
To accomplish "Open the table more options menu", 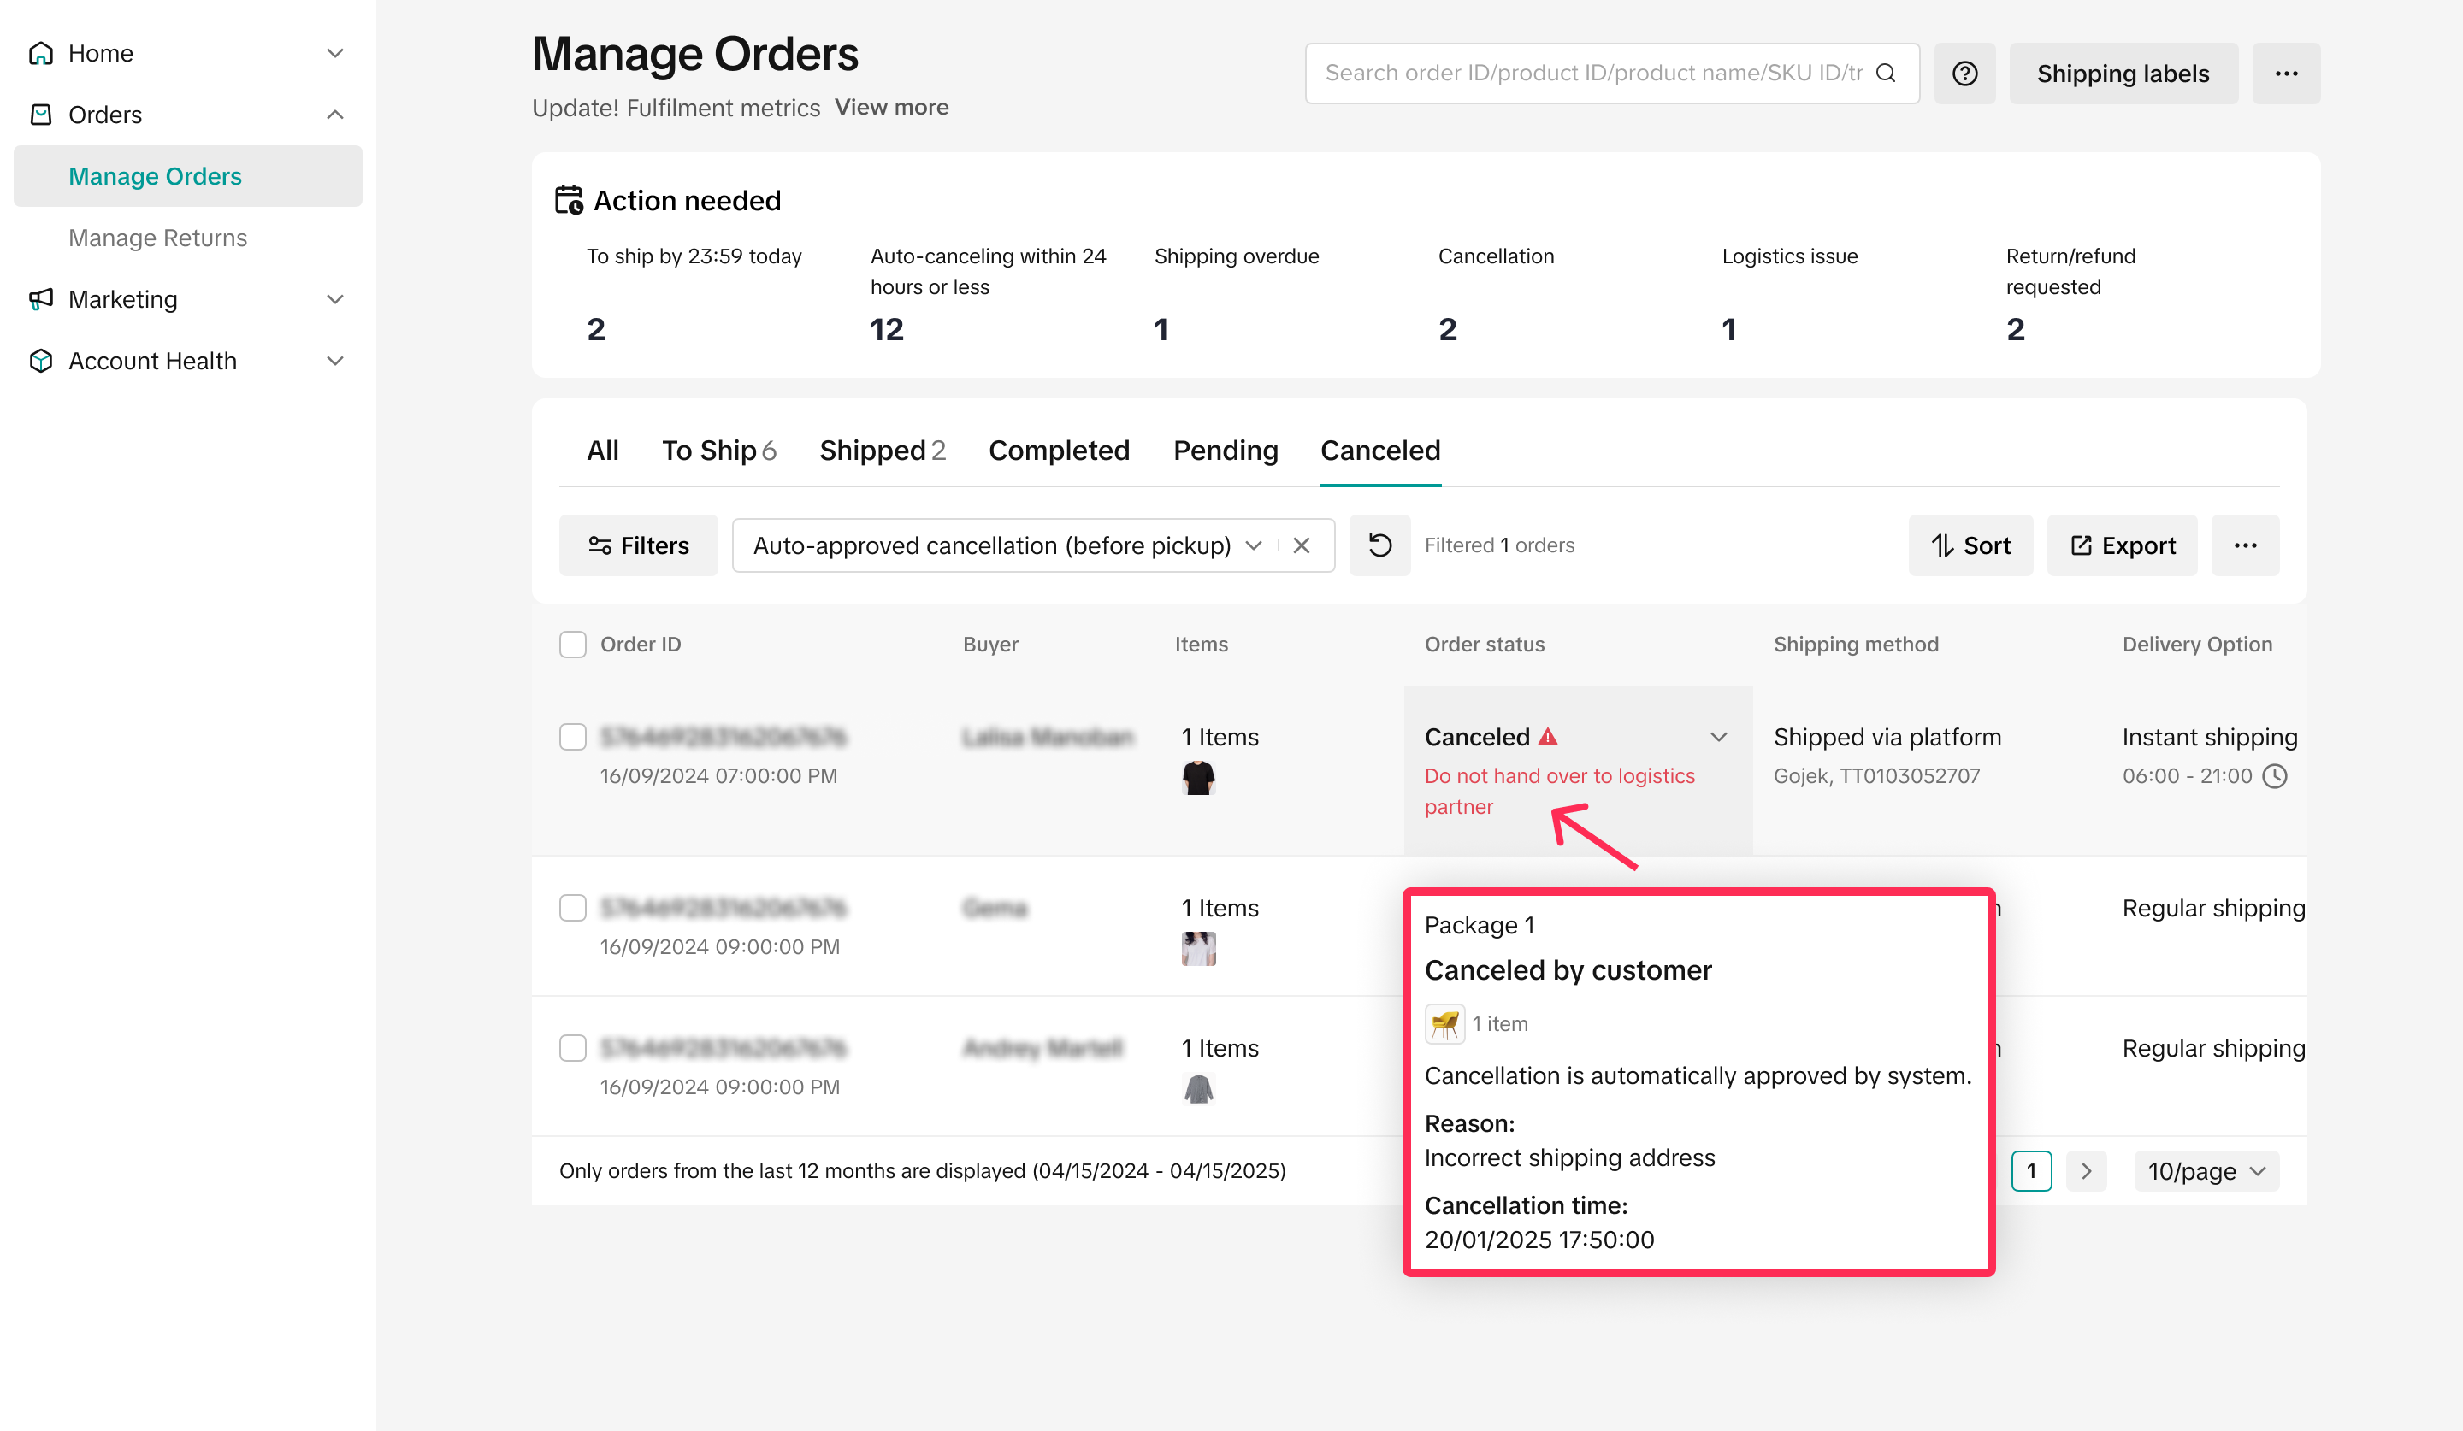I will coord(2245,545).
